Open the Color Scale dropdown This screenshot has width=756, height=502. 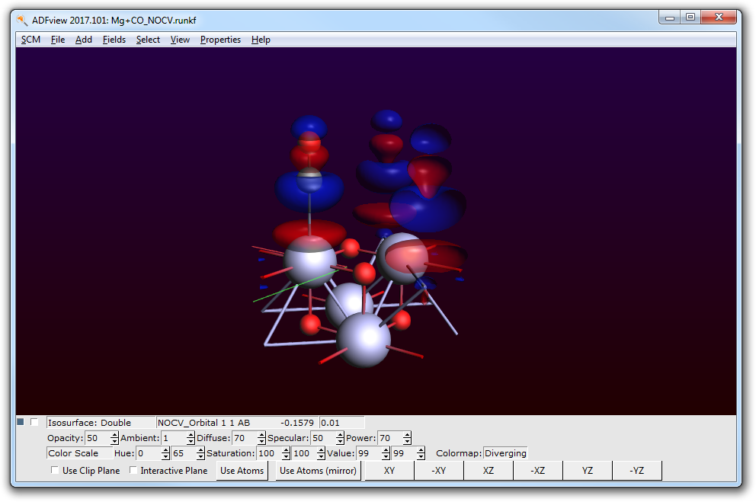pos(79,452)
